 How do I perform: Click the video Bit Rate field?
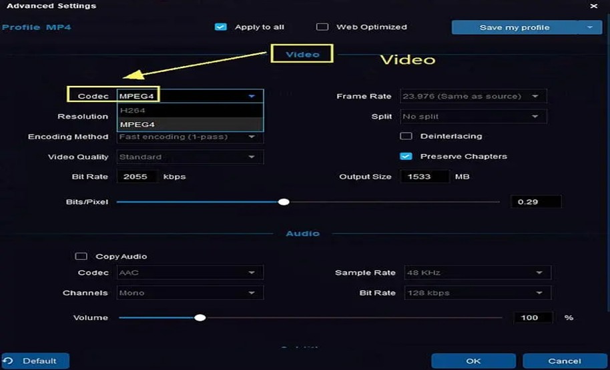(137, 177)
